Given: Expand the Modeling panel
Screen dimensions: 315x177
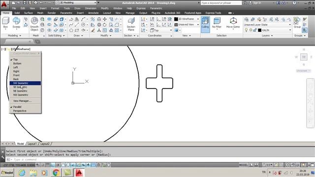Looking at the screenshot, I should 14,35.
